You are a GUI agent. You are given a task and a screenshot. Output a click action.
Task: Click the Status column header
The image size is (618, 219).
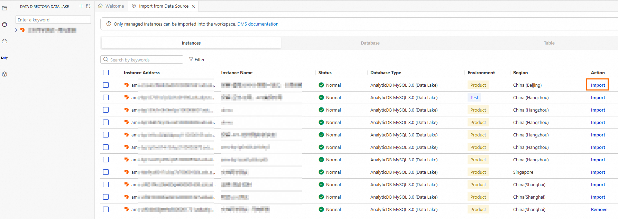pyautogui.click(x=325, y=73)
